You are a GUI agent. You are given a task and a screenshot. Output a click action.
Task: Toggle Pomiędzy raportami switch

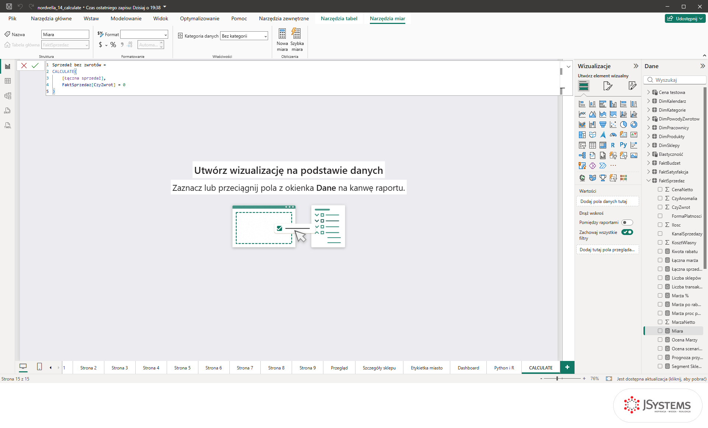point(627,222)
